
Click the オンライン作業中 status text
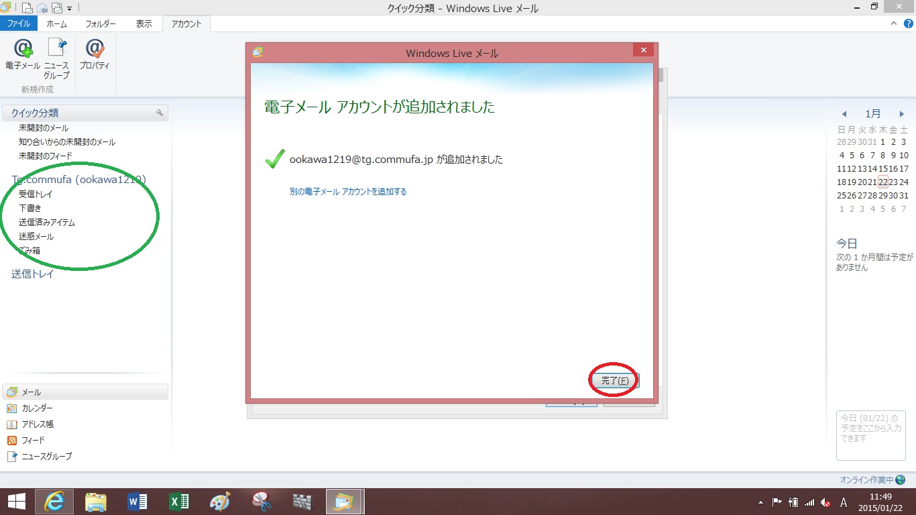point(867,480)
